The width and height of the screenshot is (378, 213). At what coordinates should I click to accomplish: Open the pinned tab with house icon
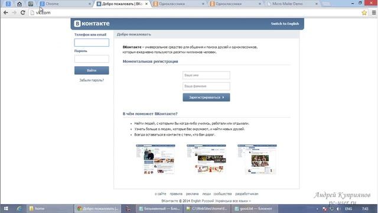(19, 4)
